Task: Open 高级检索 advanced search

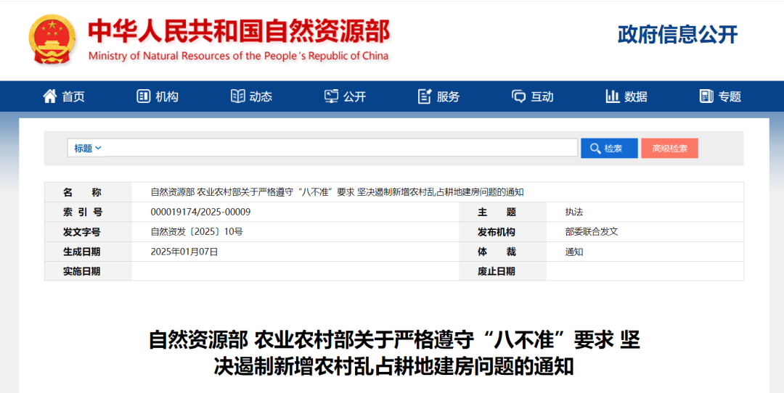Action: coord(669,149)
